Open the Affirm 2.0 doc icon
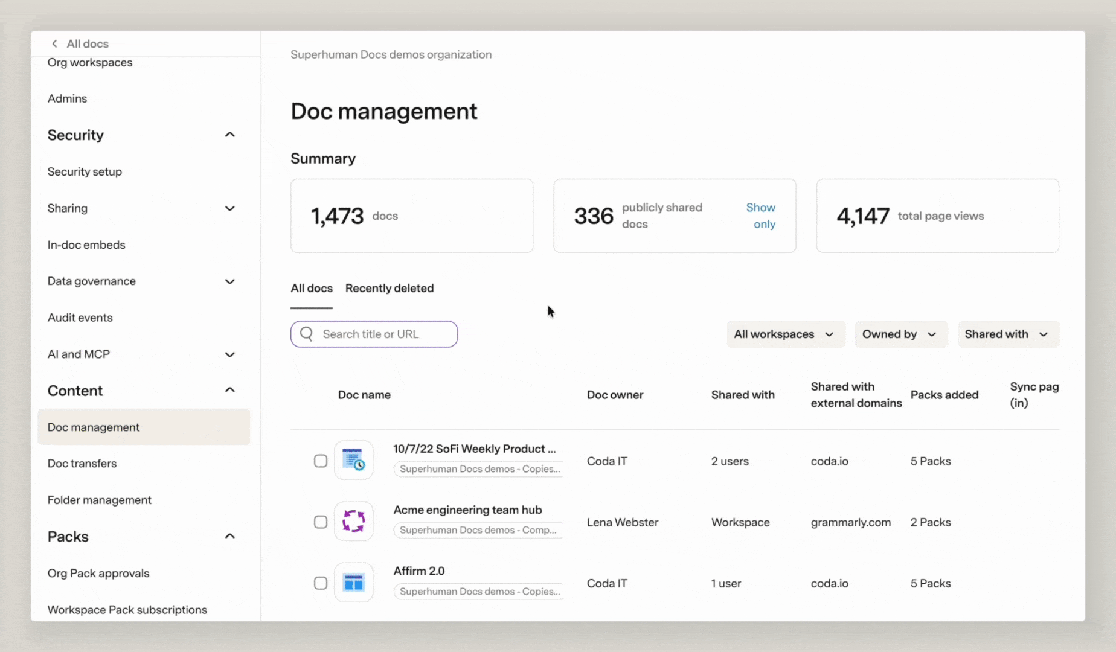Screen dimensions: 1116x652 click(354, 583)
